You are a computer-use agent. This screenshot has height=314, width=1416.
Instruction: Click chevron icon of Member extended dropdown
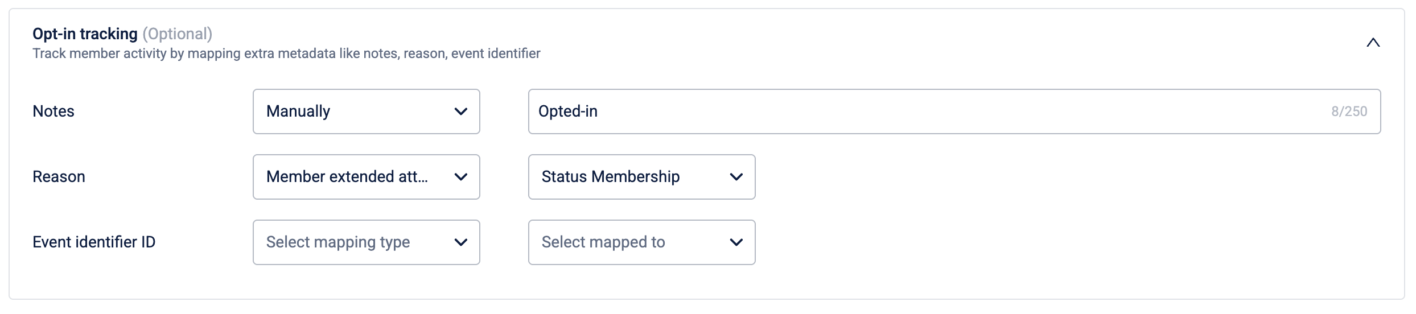coord(461,177)
